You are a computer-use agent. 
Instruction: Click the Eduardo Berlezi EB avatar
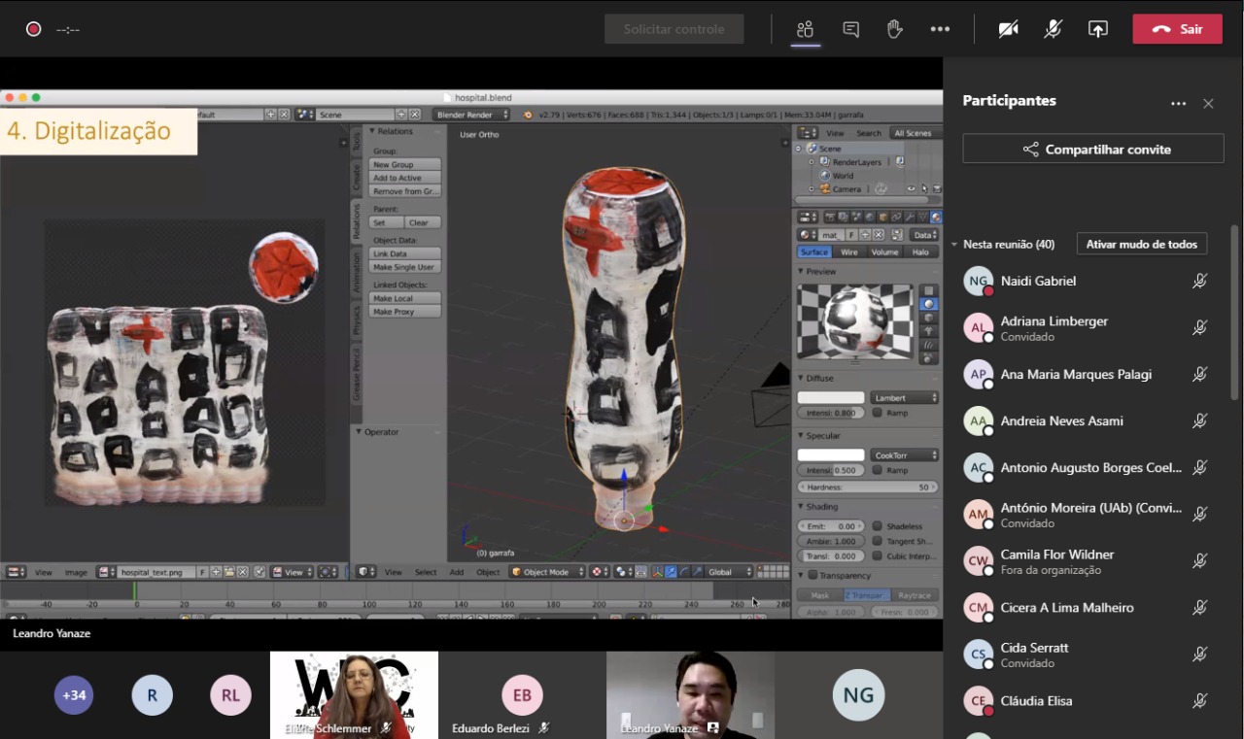tap(522, 694)
